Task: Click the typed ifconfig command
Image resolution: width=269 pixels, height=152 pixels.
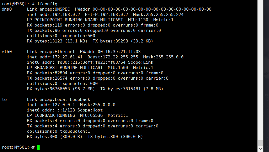Action: pyautogui.click(x=47, y=4)
